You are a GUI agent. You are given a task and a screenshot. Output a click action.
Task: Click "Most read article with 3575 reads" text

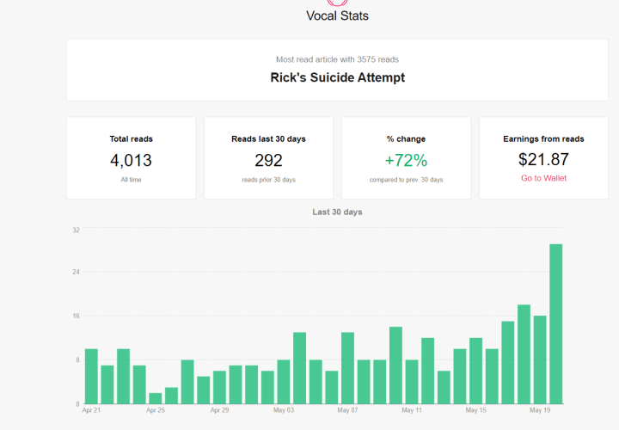337,59
